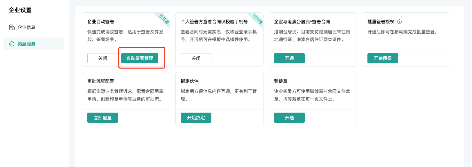Click the 审批流程配置 card title
Viewport: 472px width, 167px height.
[x=101, y=81]
